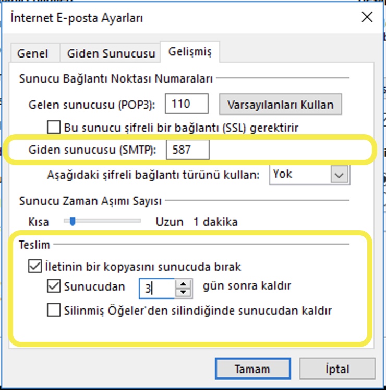This screenshot has width=386, height=390.
Task: Uncheck İletinin bir kopyasını sunucuda bırak
Action: pyautogui.click(x=34, y=267)
